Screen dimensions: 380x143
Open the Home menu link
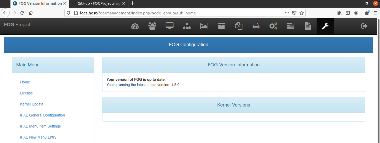point(25,82)
